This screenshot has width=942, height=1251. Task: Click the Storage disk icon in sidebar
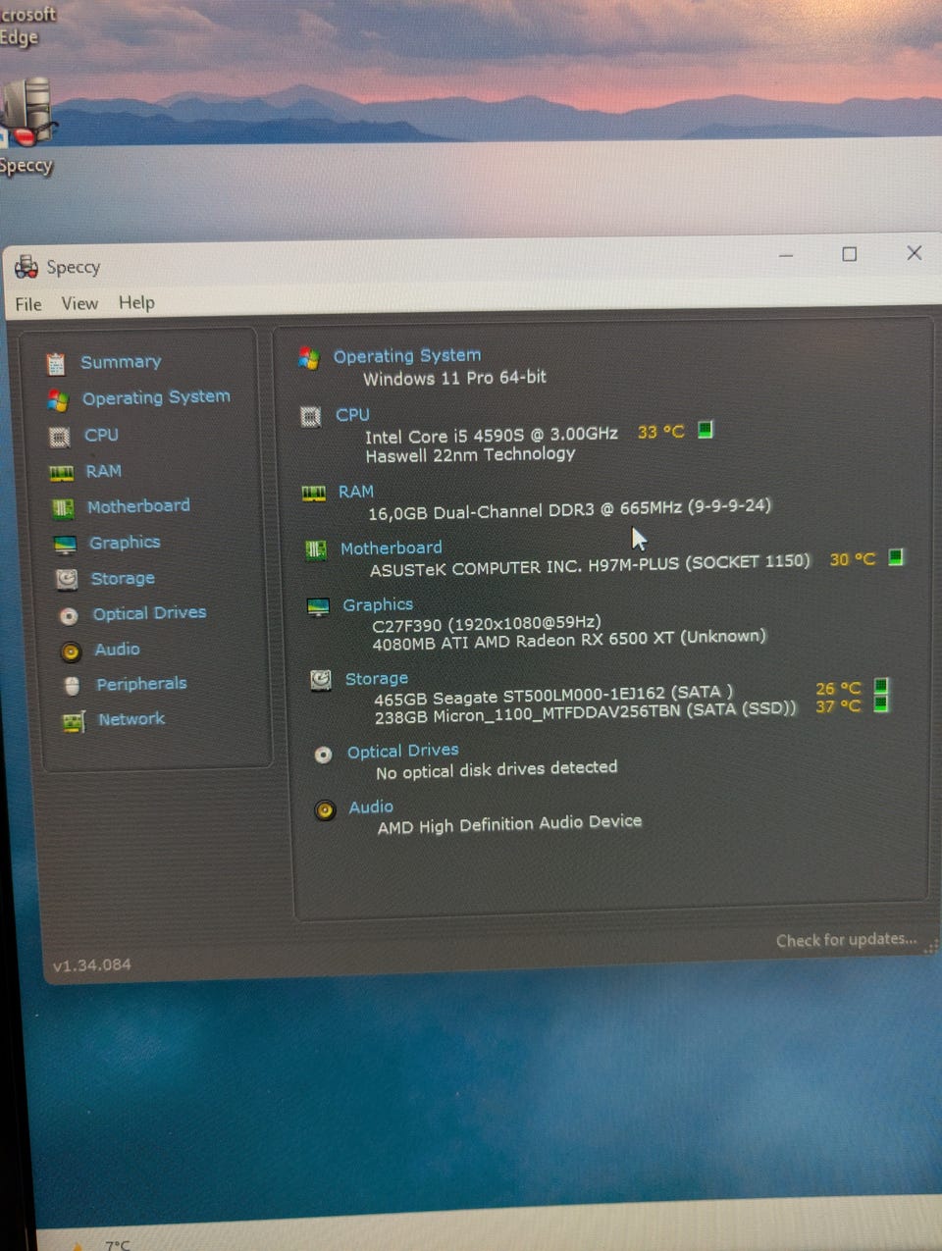67,580
